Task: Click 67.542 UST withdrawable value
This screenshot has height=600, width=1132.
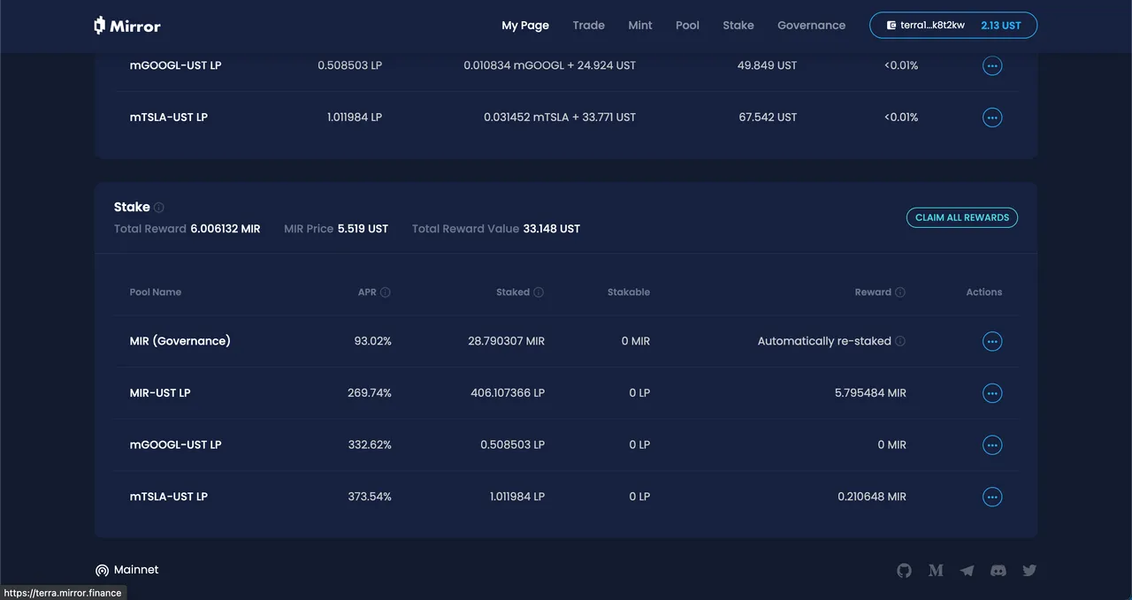Action: (x=768, y=117)
